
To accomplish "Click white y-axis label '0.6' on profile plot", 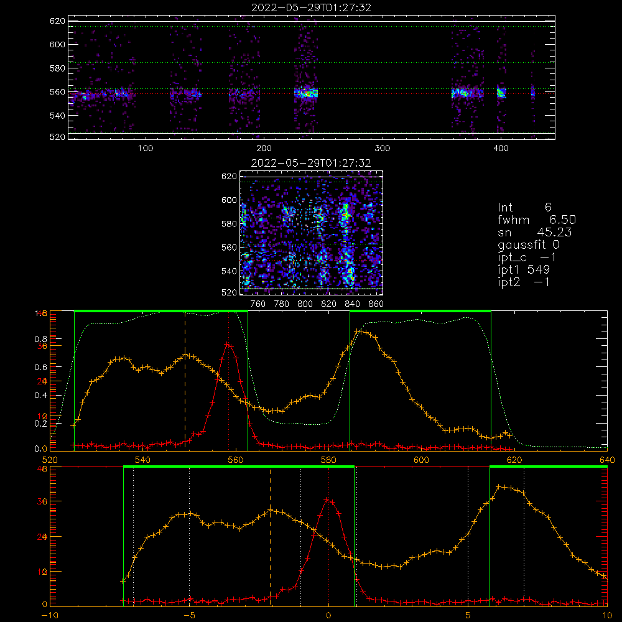I will (x=41, y=368).
